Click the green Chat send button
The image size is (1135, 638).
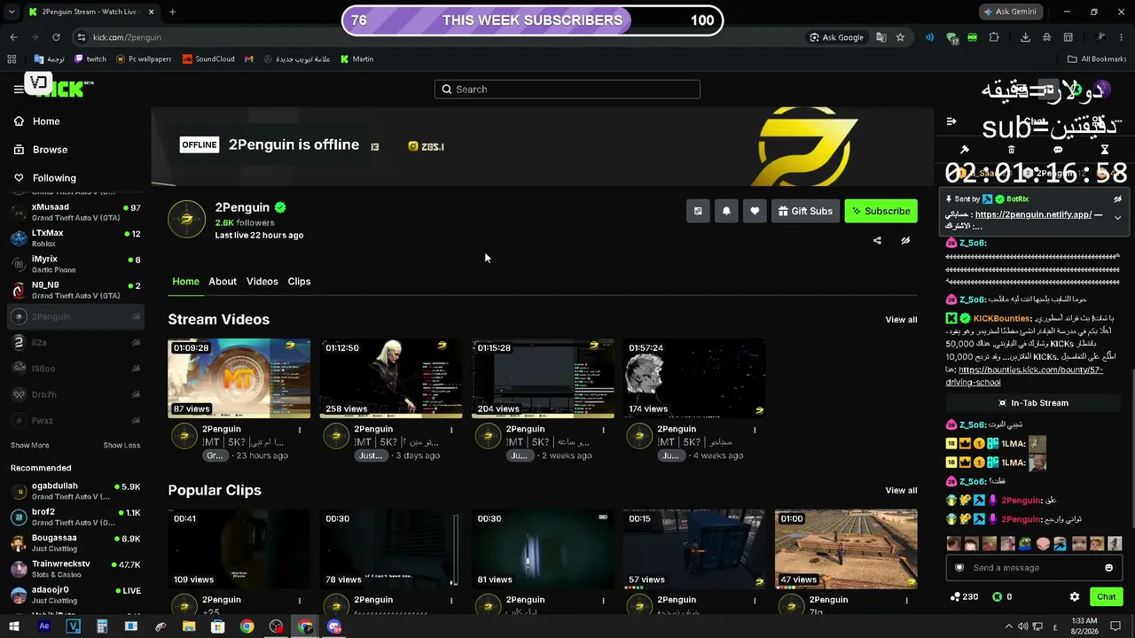1106,597
